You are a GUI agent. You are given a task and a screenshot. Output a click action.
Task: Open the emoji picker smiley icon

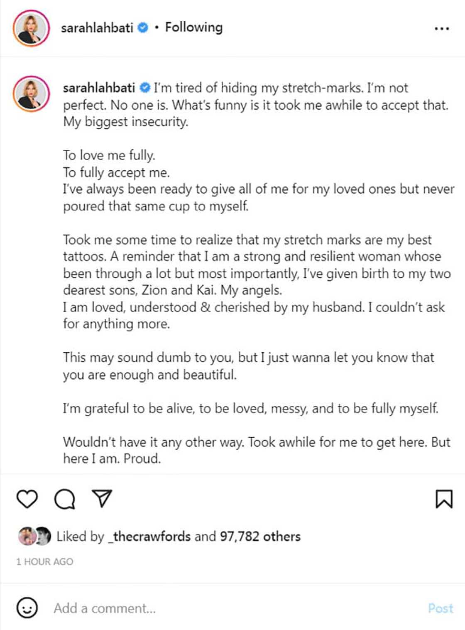coord(27,608)
